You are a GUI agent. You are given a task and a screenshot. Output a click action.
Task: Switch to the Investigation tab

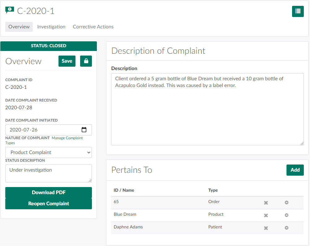(x=51, y=27)
